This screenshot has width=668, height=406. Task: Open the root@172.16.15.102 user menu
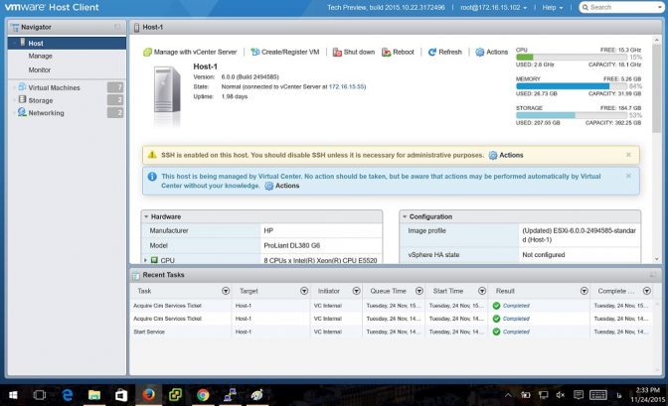493,8
